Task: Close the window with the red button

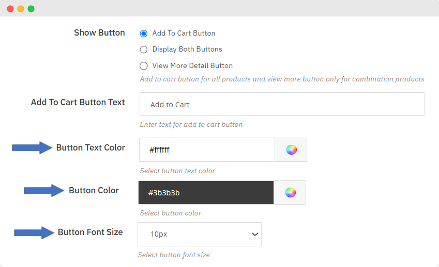Action: (10, 9)
